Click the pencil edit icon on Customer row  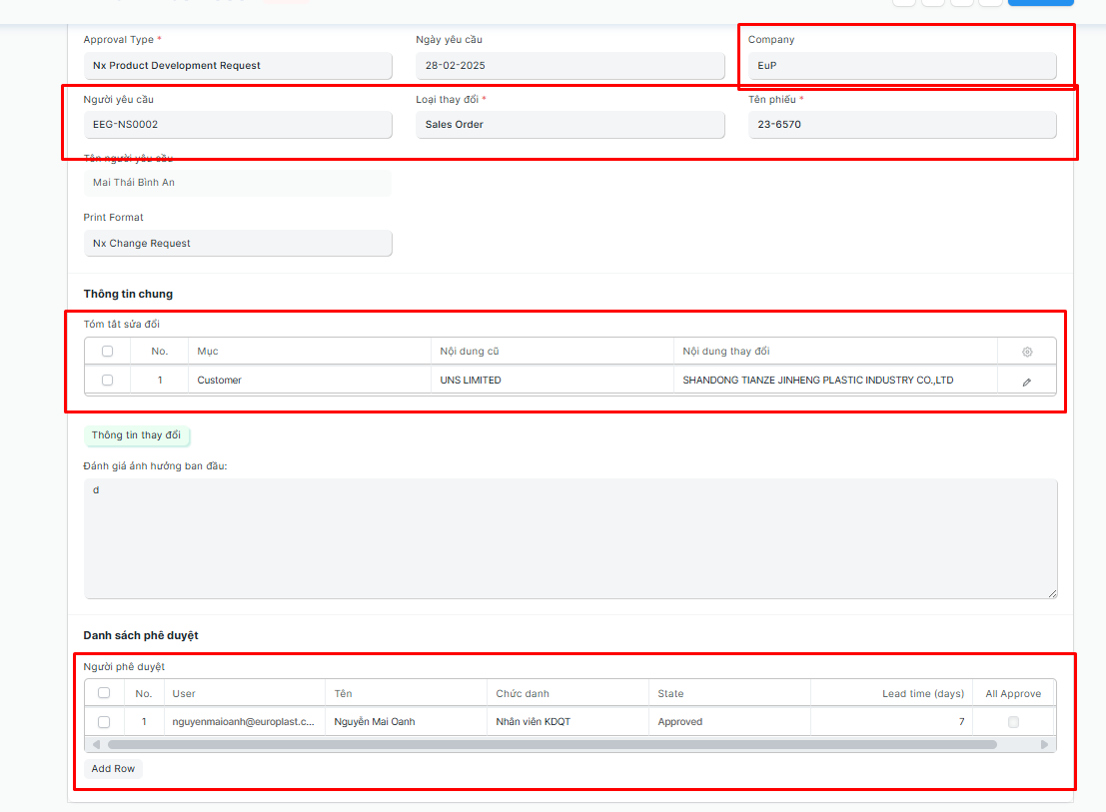1026,382
